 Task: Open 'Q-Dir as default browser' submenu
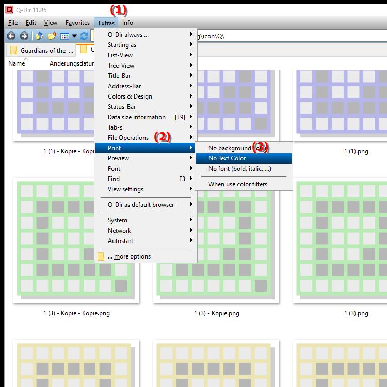(146, 205)
